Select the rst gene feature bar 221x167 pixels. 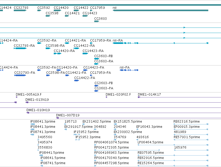pyautogui.click(x=160, y=10)
